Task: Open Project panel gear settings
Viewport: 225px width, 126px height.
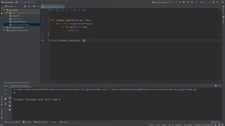Action: point(34,6)
